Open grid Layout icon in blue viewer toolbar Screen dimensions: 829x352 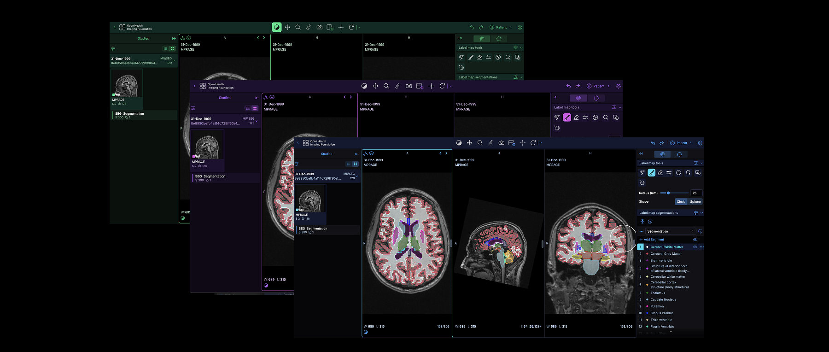[x=512, y=143]
